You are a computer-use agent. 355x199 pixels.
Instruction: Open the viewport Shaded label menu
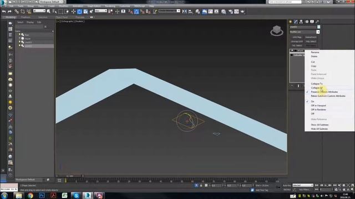click(79, 21)
